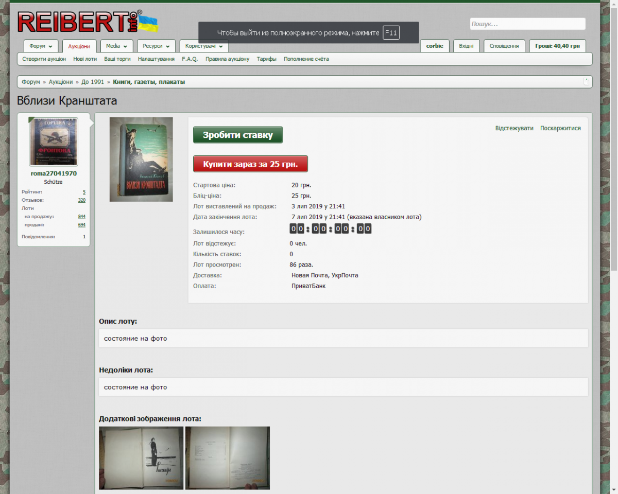The height and width of the screenshot is (494, 618).
Task: Click the REIBERT site logo
Action: [88, 22]
